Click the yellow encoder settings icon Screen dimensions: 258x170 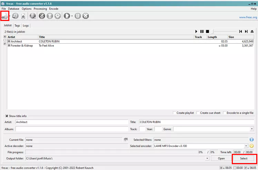click(251, 146)
